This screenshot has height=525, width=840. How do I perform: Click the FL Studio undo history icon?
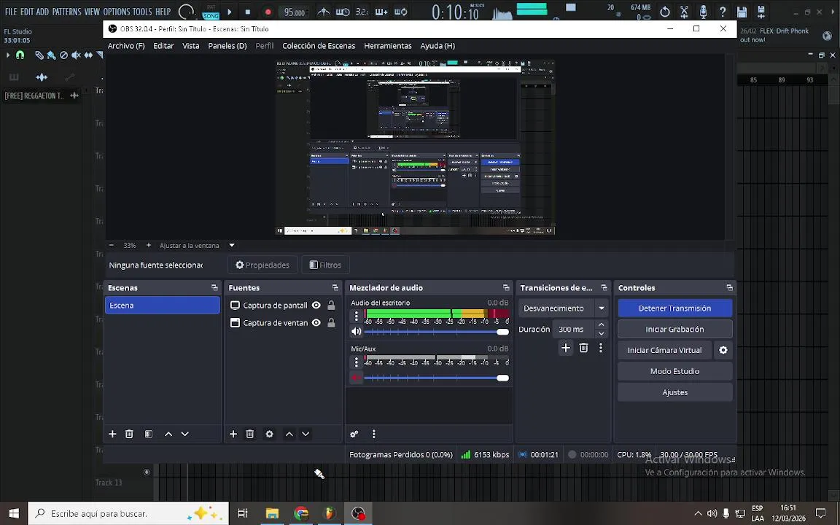click(x=665, y=12)
